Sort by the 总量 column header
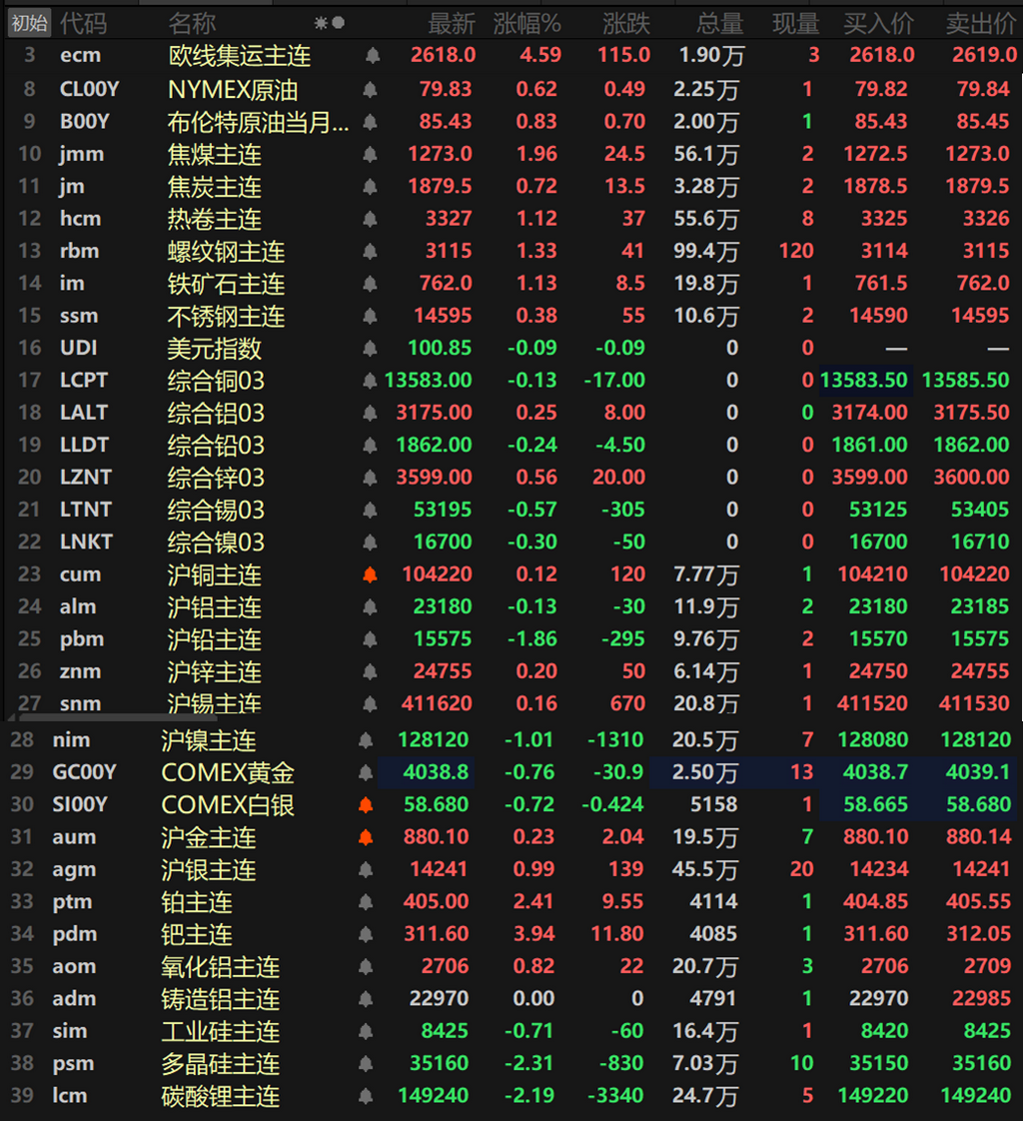This screenshot has width=1023, height=1121. pos(720,24)
